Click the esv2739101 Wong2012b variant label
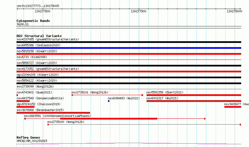 click(90, 92)
